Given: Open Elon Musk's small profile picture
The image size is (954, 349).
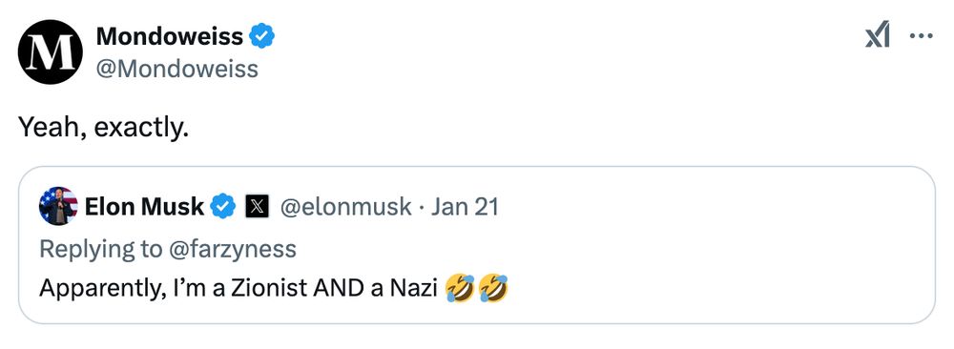Looking at the screenshot, I should 58,206.
